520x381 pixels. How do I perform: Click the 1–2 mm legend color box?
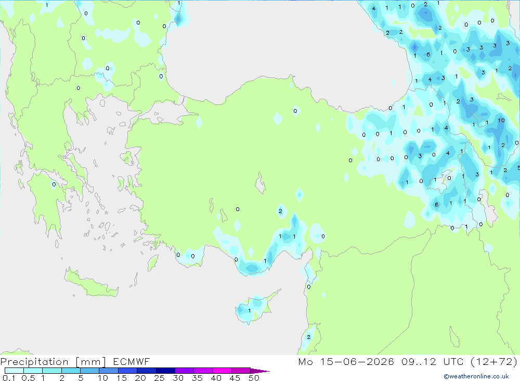pyautogui.click(x=52, y=371)
